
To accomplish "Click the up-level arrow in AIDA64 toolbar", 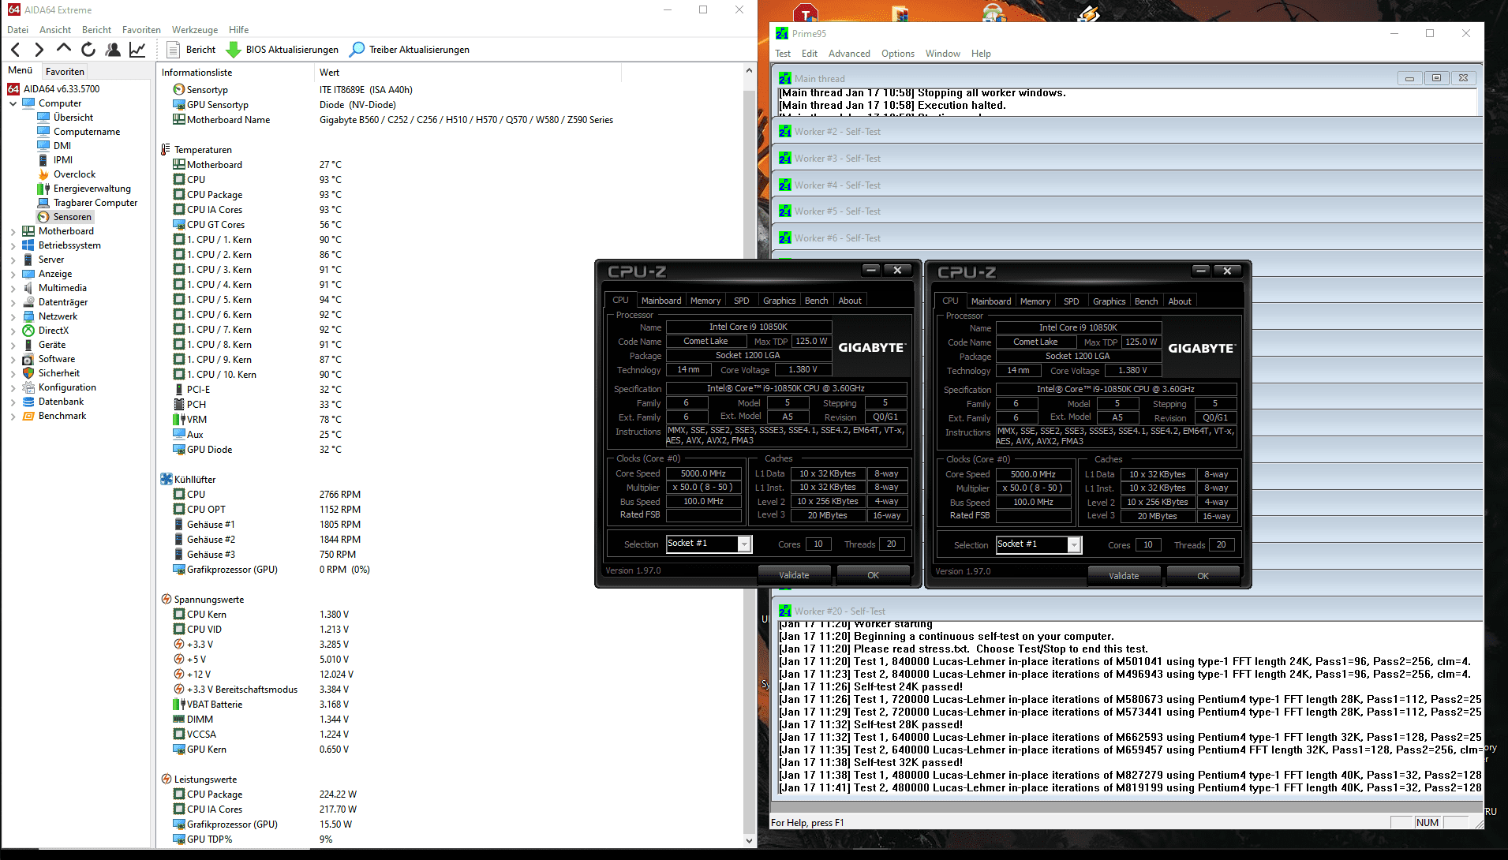I will pyautogui.click(x=64, y=50).
